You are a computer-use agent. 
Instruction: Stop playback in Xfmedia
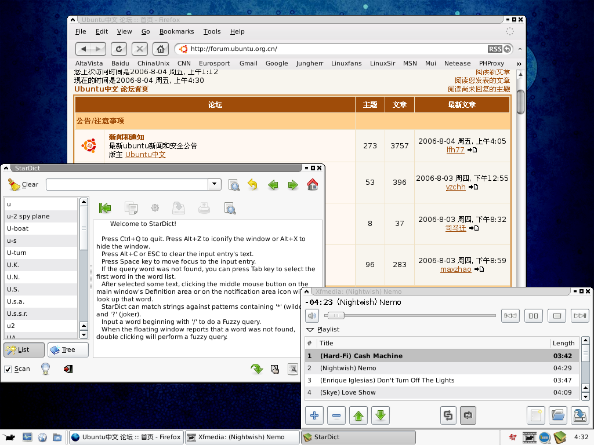[x=557, y=316]
